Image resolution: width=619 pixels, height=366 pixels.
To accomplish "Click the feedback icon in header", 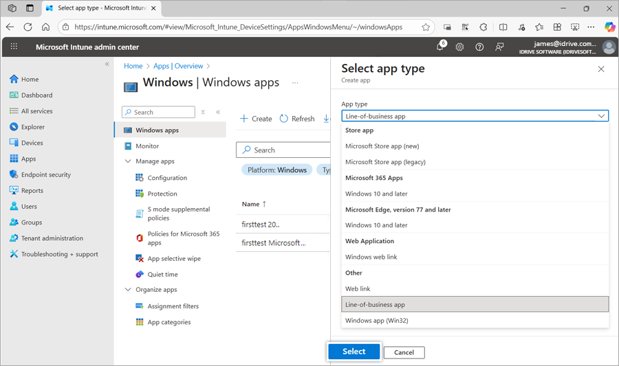I will click(500, 47).
